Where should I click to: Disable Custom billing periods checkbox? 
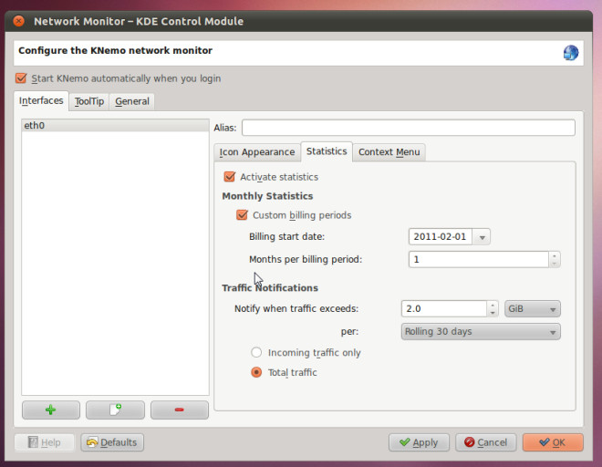pos(242,214)
